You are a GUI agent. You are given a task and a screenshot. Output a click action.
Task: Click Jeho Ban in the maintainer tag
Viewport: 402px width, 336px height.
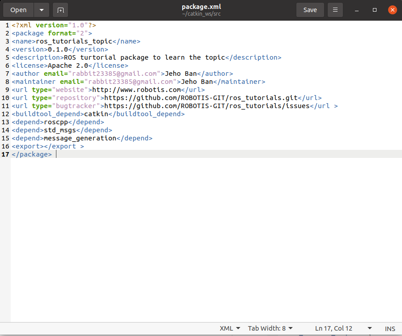point(197,82)
